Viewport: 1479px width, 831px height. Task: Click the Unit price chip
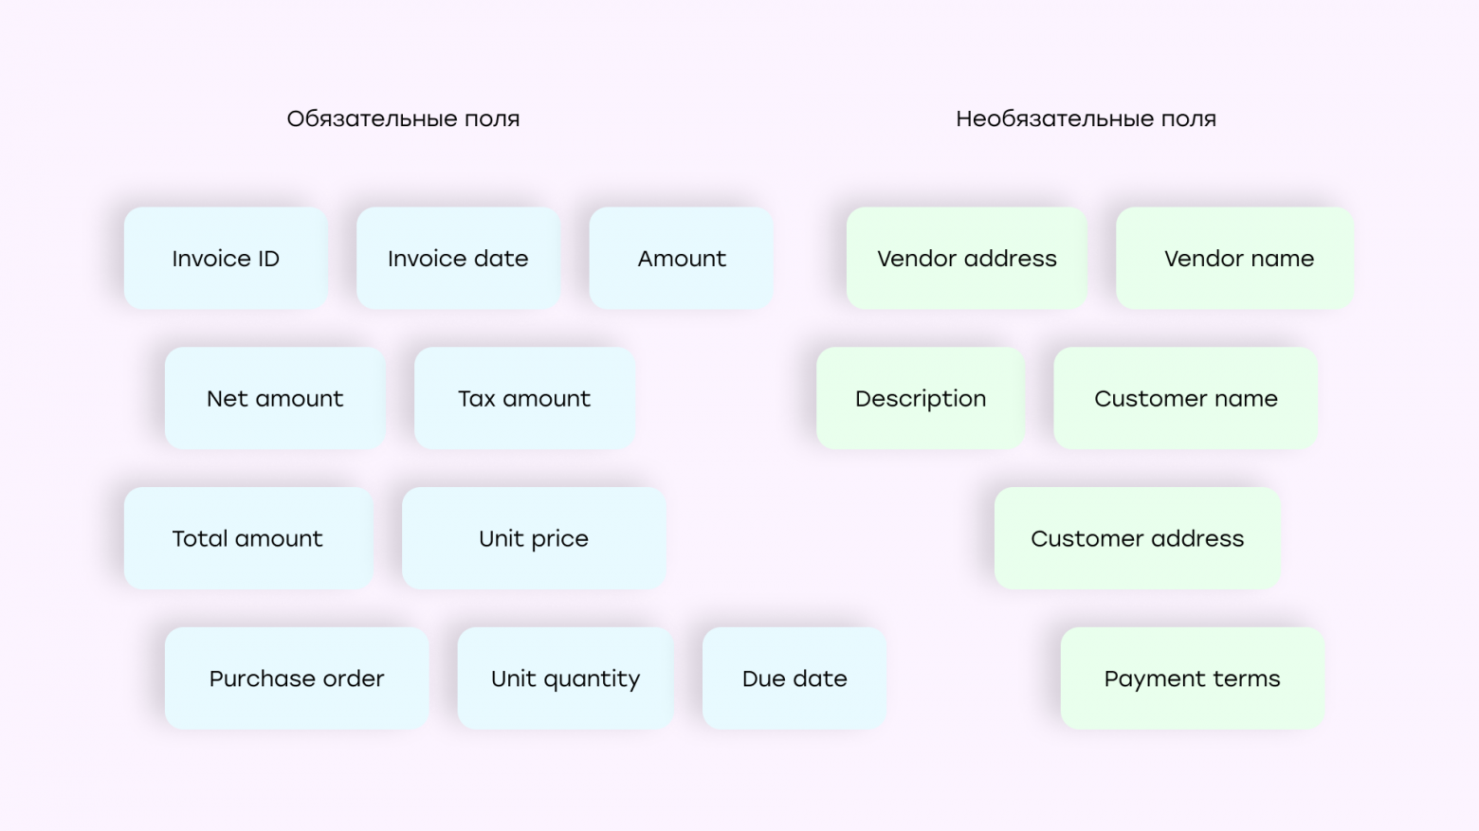(534, 539)
